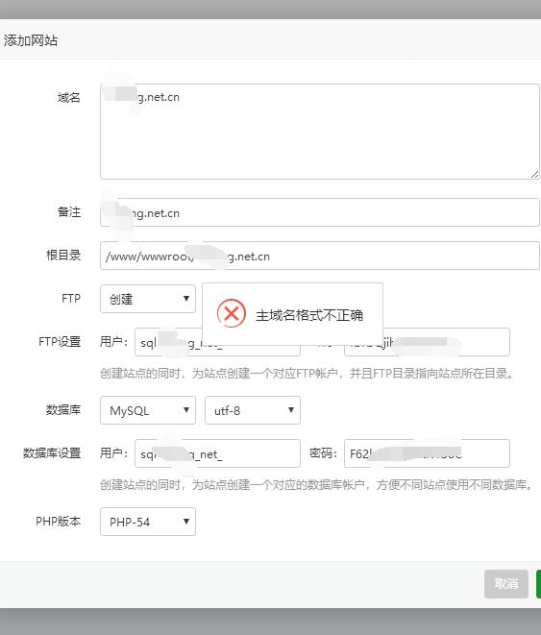Viewport: 541px width, 635px height.
Task: Open the FTP 创建 dropdown
Action: click(148, 299)
